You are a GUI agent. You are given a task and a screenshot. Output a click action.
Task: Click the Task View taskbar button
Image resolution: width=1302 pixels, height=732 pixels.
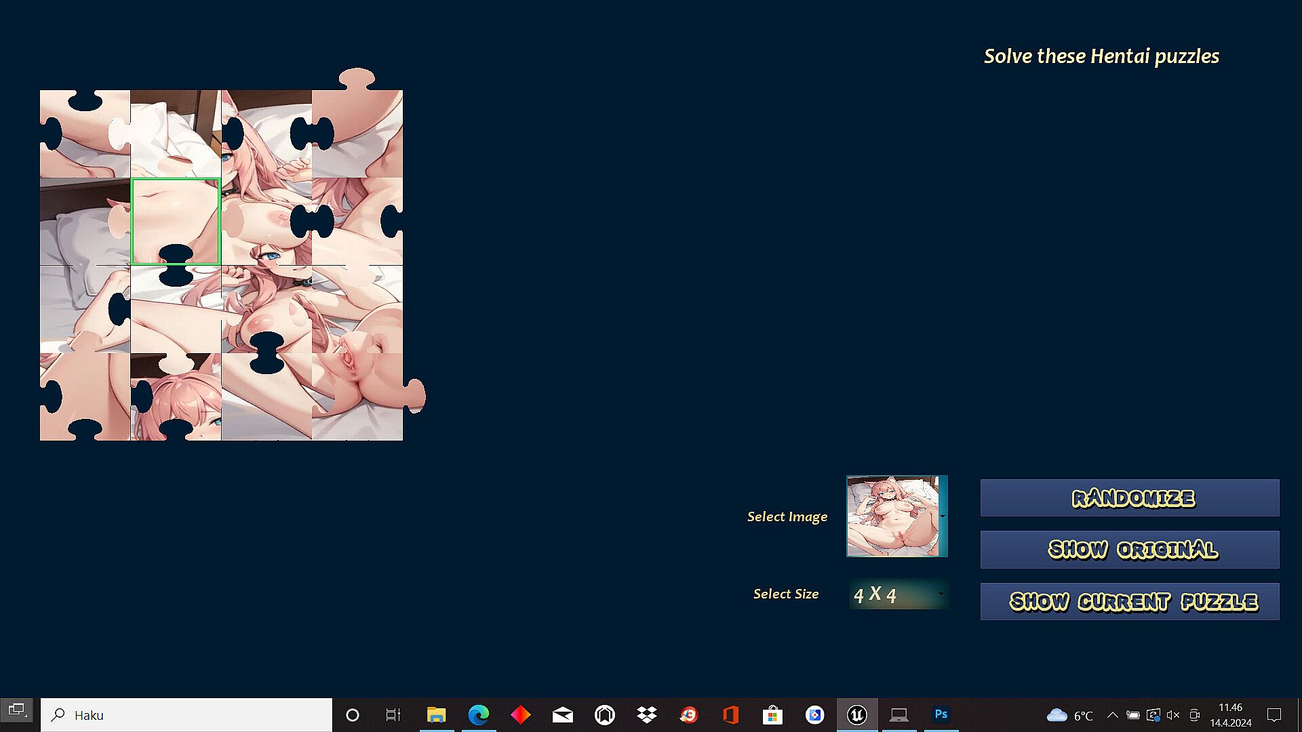click(393, 714)
